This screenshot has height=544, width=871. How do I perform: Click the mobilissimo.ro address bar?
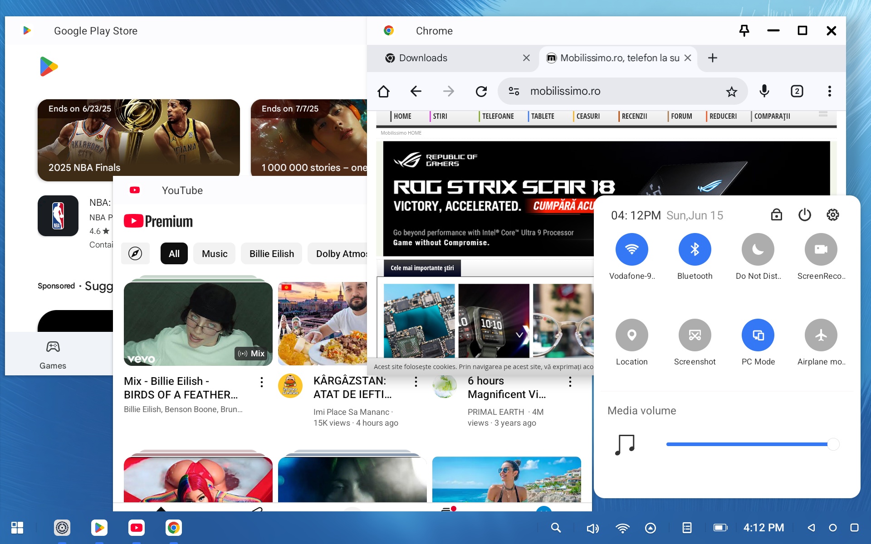coord(622,91)
